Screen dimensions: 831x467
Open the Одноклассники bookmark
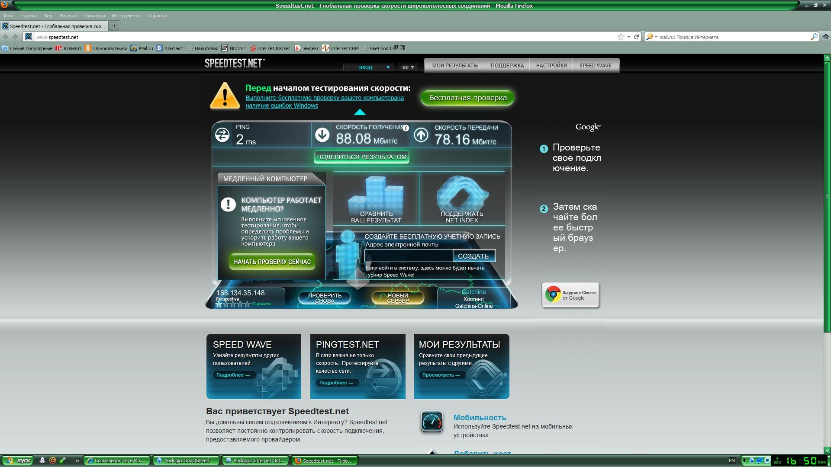pos(106,48)
